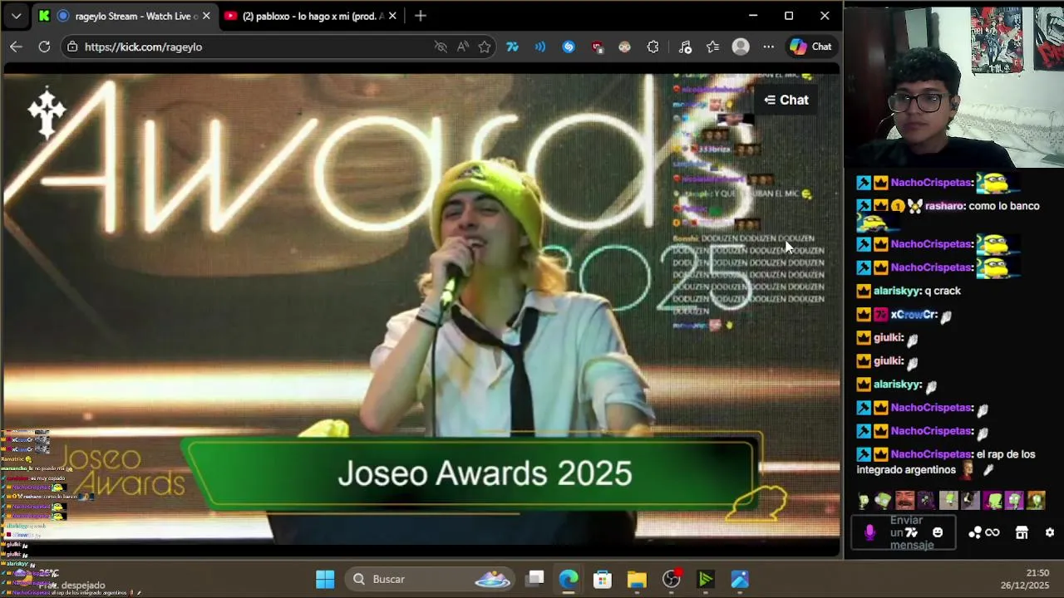Open Task View on taskbar

pos(535,579)
